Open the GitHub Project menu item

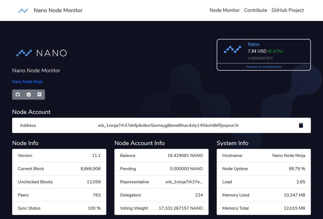pos(288,10)
